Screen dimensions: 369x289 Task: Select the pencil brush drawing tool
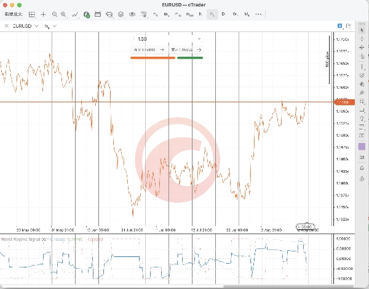point(362,84)
